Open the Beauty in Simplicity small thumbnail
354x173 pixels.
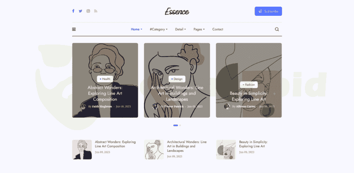pyautogui.click(x=226, y=150)
